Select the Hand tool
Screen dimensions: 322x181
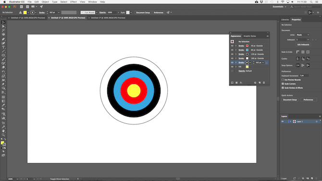point(3,131)
